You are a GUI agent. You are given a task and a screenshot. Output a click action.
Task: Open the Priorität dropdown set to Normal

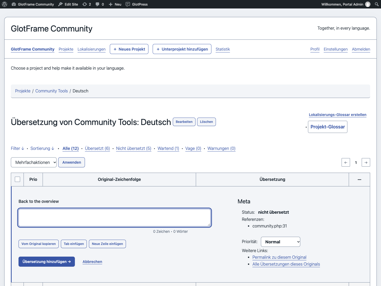(280, 242)
